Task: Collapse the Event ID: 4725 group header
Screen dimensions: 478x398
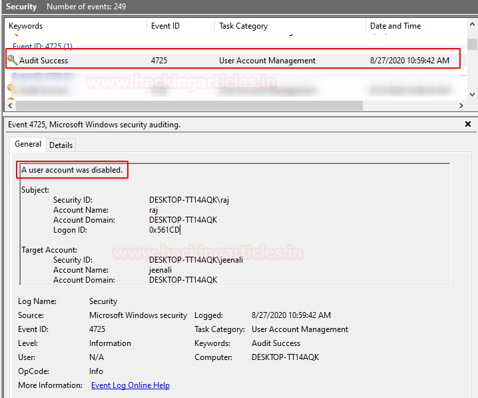Action: (43, 47)
